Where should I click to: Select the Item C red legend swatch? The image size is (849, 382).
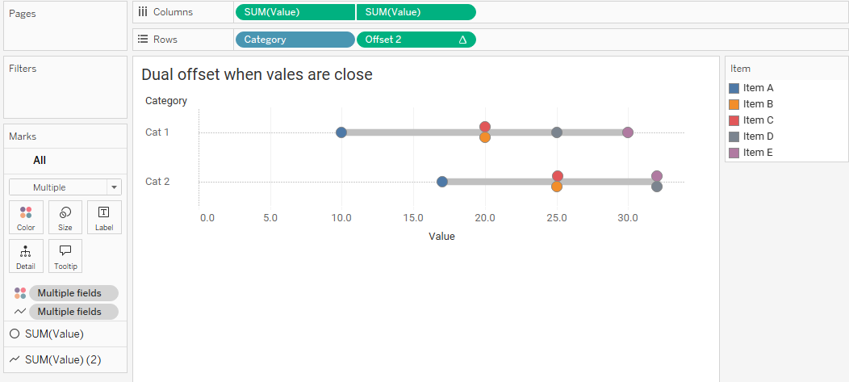point(734,120)
